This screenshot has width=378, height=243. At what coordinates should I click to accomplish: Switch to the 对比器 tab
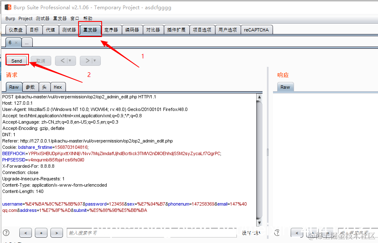click(x=153, y=30)
